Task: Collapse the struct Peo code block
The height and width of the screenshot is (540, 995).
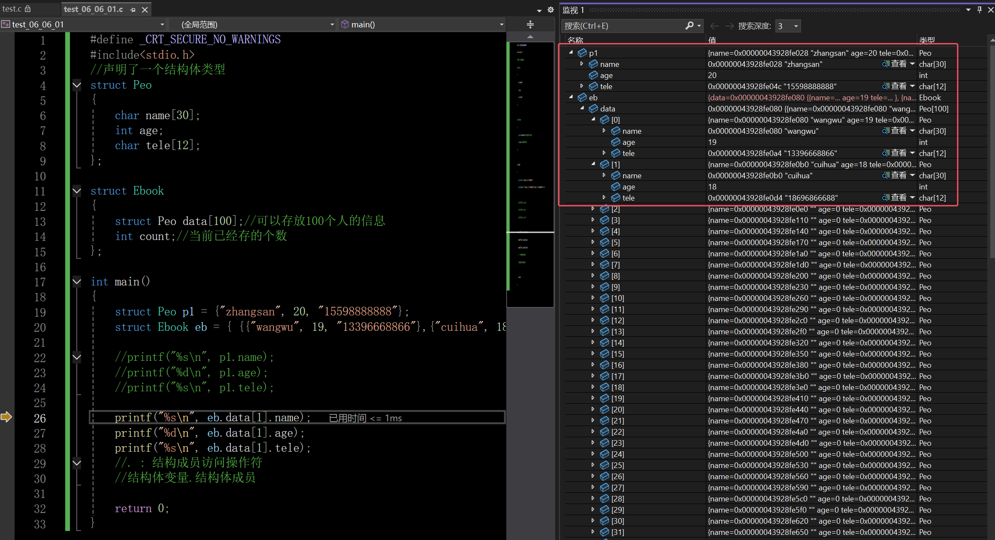Action: (77, 85)
